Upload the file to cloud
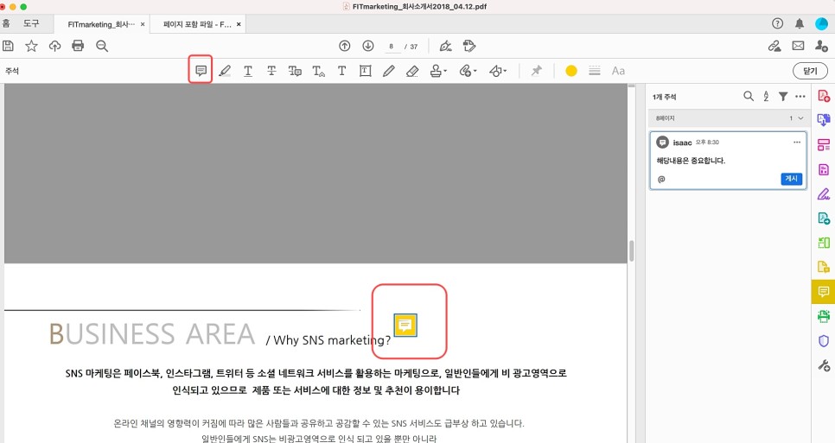835x443 pixels. coord(54,46)
